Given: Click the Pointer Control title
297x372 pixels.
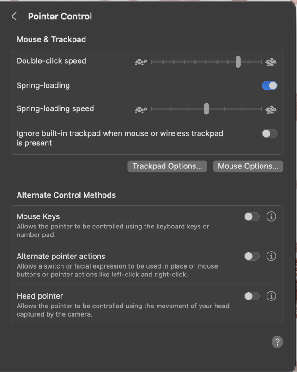Looking at the screenshot, I should pos(60,17).
